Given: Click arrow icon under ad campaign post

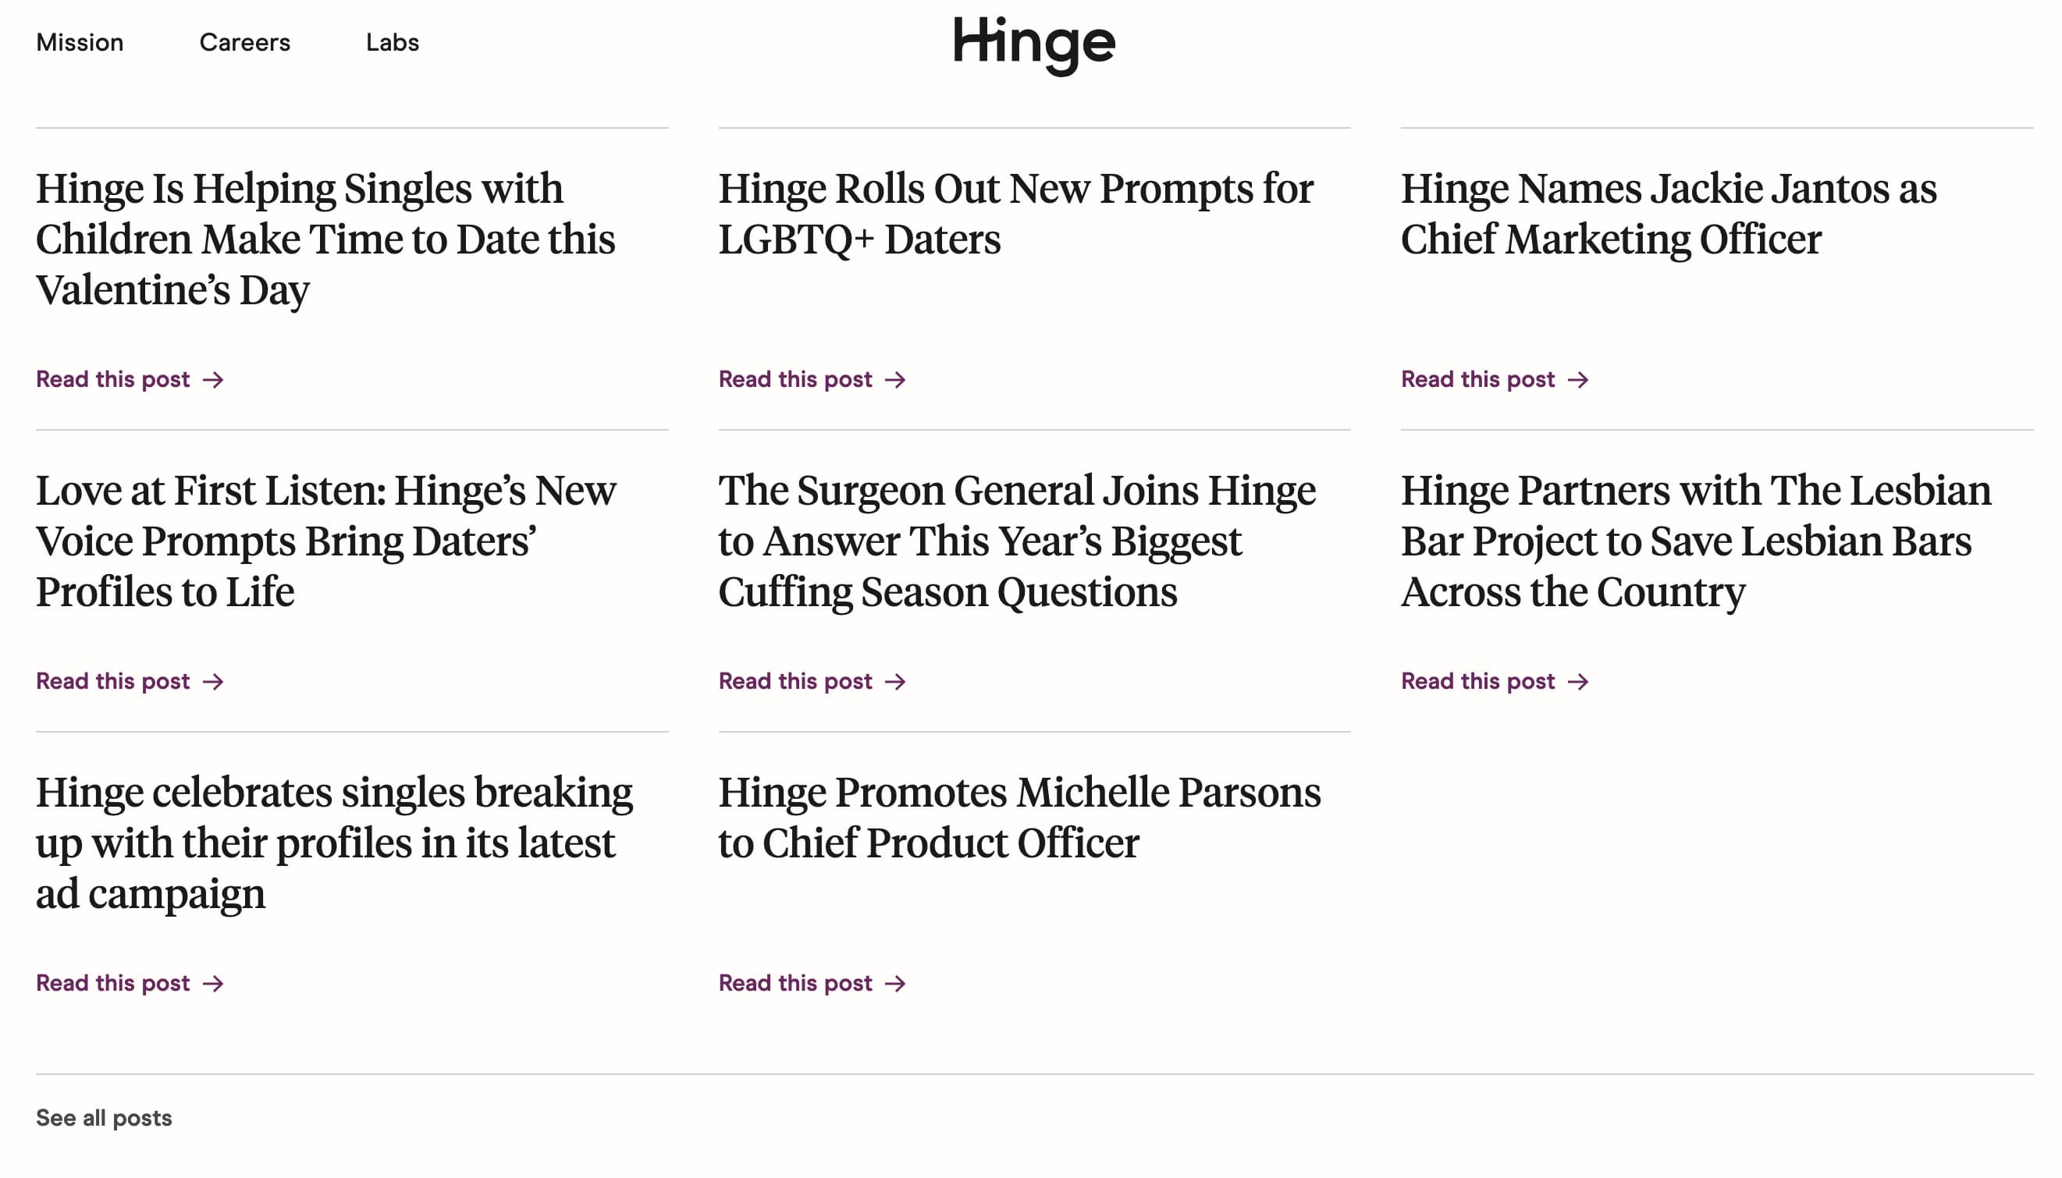Looking at the screenshot, I should [213, 983].
